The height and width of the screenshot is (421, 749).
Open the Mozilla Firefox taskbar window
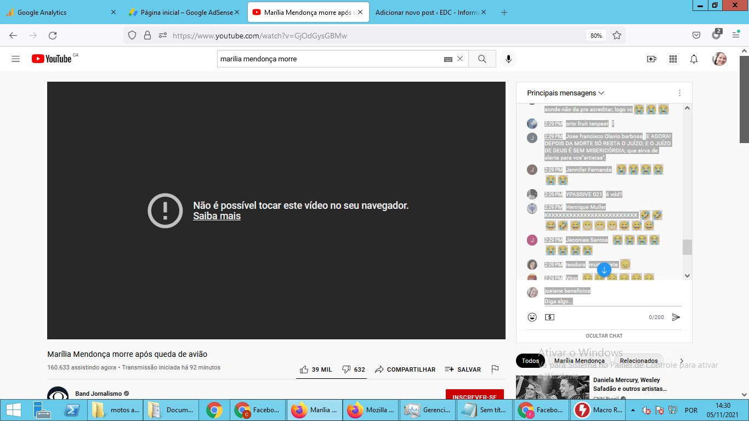point(371,410)
